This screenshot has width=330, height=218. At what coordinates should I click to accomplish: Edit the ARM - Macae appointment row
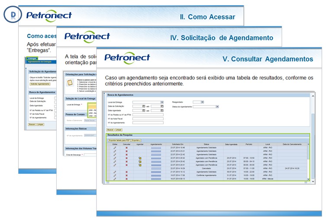coord(115,179)
